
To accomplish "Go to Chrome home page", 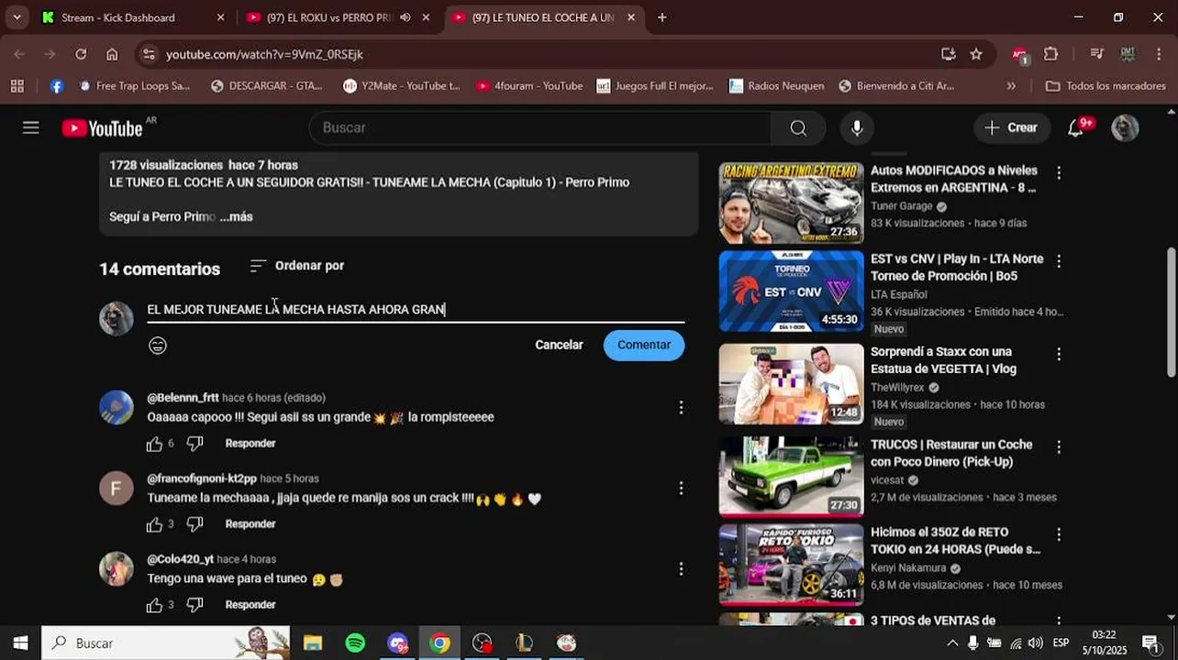I will (x=112, y=54).
